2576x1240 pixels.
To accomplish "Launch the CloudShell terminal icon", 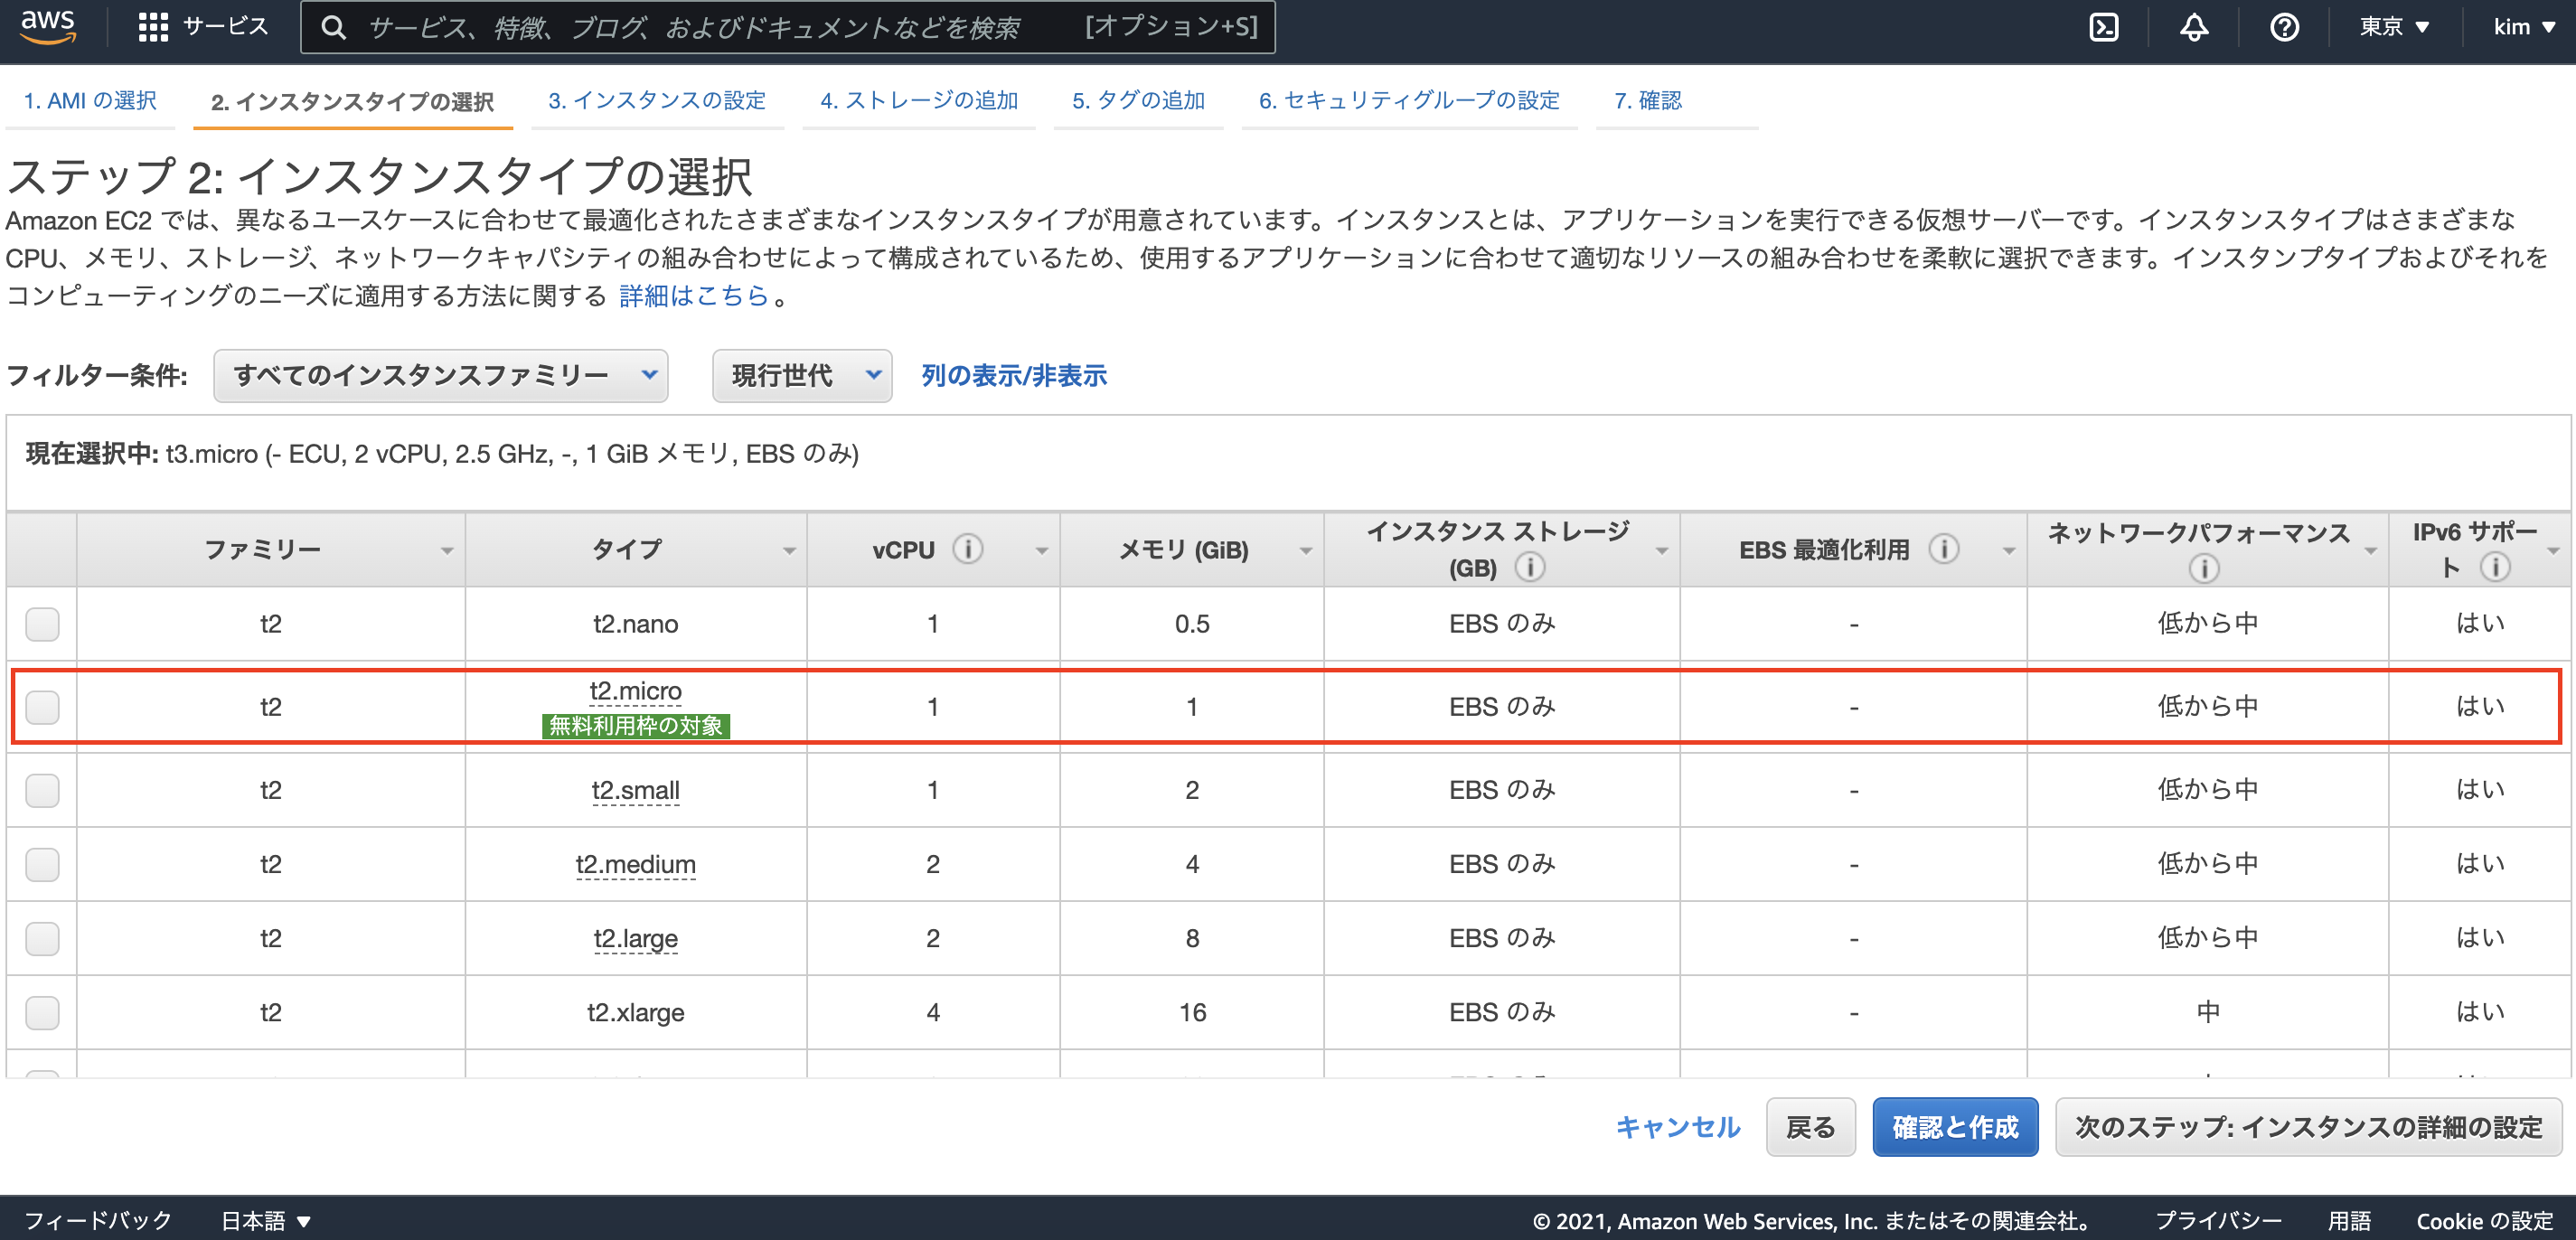I will (x=2104, y=27).
